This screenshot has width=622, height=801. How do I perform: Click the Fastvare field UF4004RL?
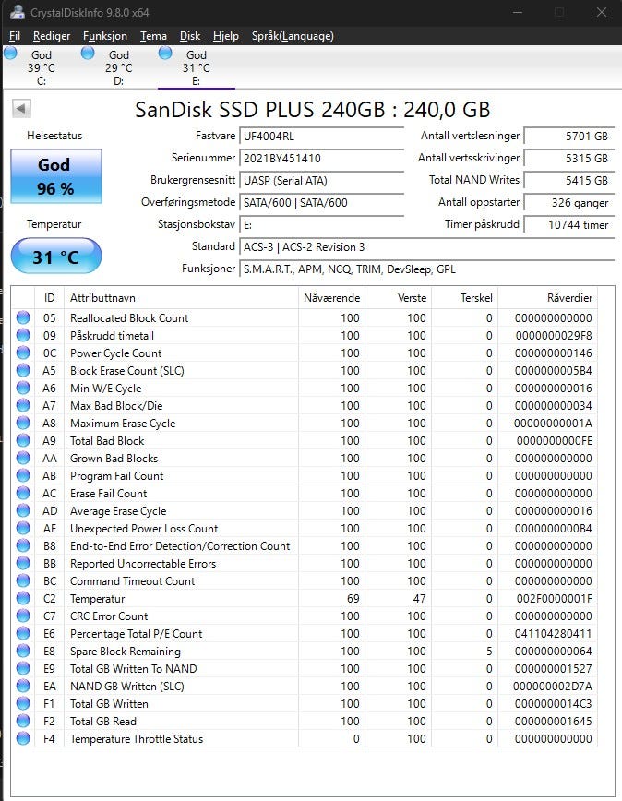(x=322, y=136)
